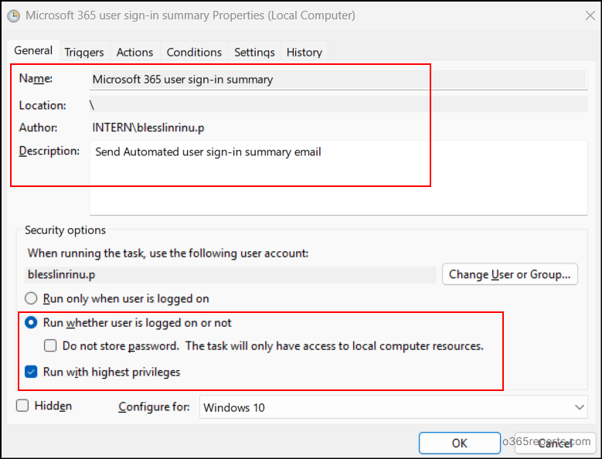The height and width of the screenshot is (459, 602).
Task: Click the dropdown arrow beside Windows 10
Action: [x=580, y=407]
